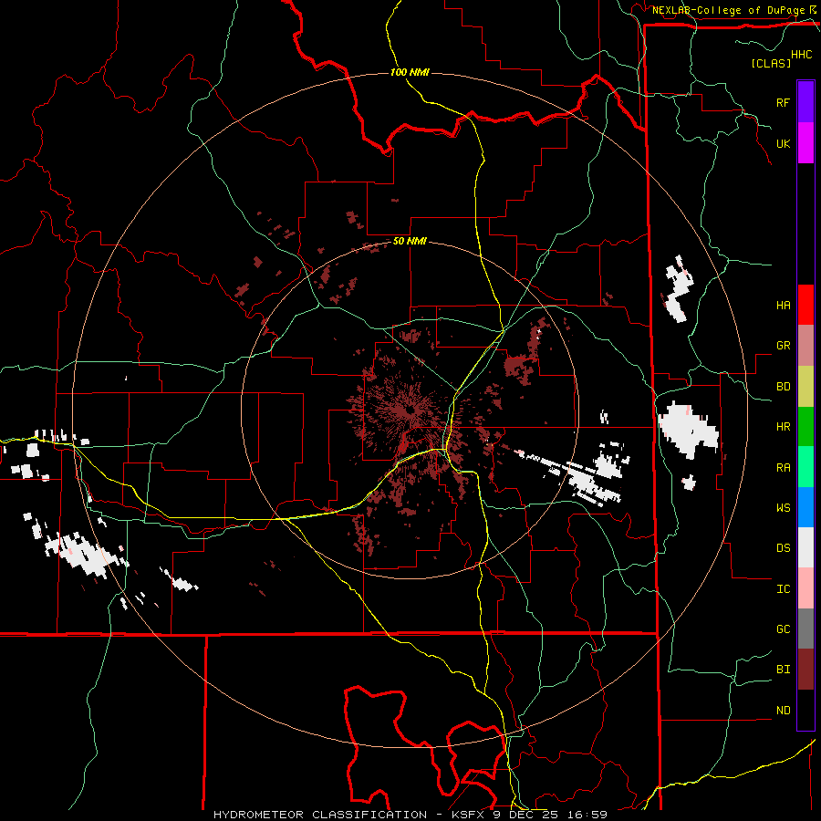Click the [CLAS] units label

771,63
